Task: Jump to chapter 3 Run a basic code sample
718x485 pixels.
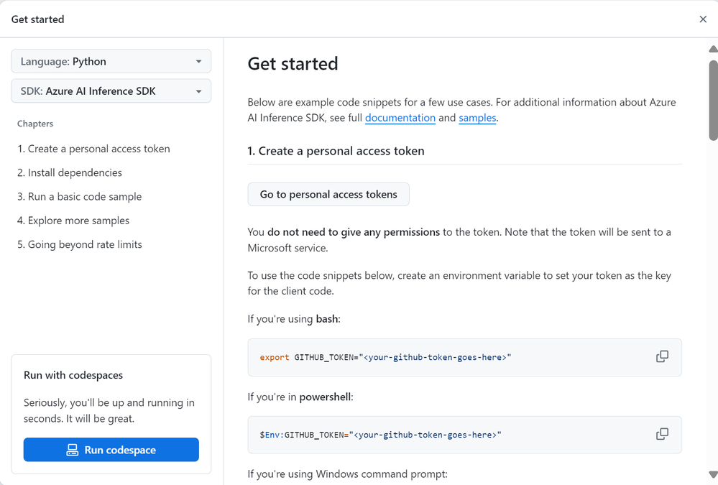Action: click(80, 196)
